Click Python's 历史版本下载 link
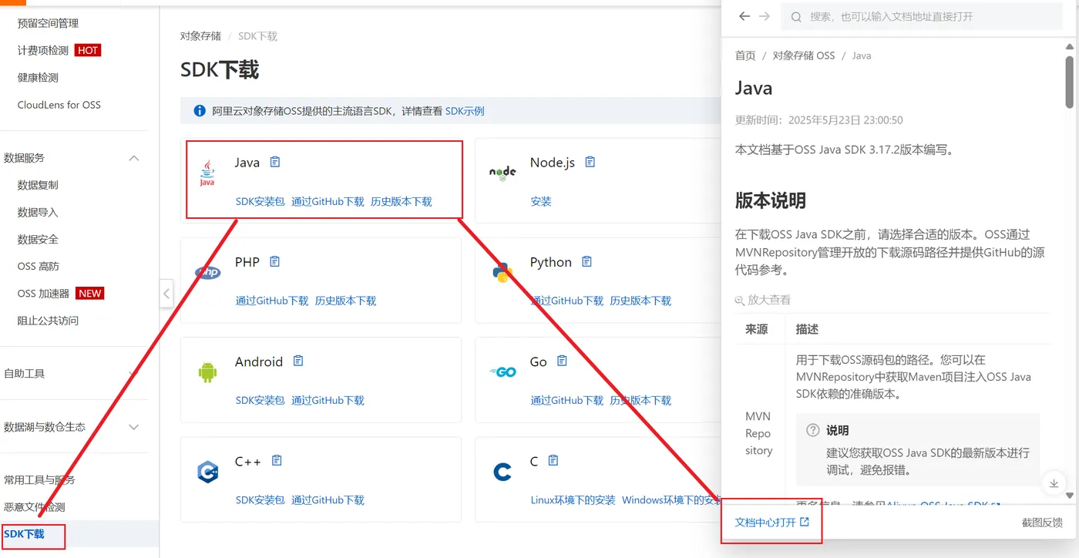Image resolution: width=1079 pixels, height=558 pixels. tap(640, 301)
